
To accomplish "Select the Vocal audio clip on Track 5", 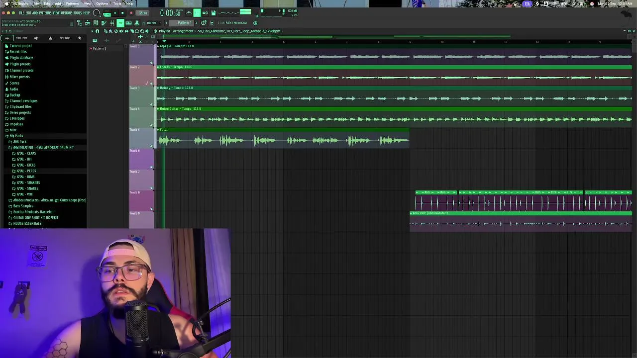I will (284, 138).
